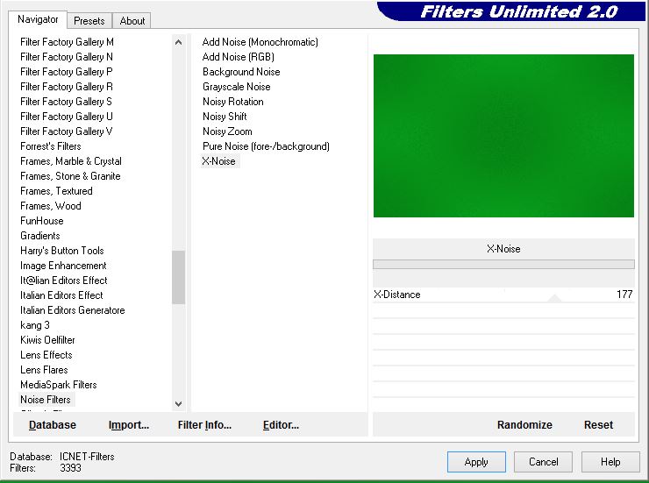Switch to the Presets tab

tap(89, 20)
